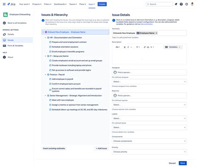Viewport: 197px width, 167px height.
Task: Click the Employee Onboarding project icon
Action: [x=5, y=15]
